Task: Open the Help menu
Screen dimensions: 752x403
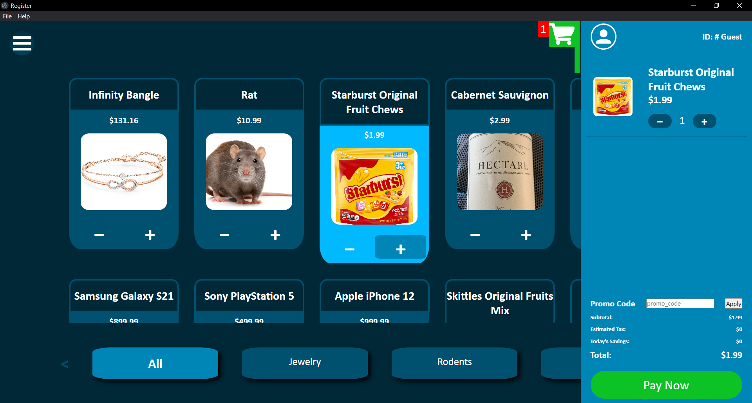Action: tap(23, 16)
